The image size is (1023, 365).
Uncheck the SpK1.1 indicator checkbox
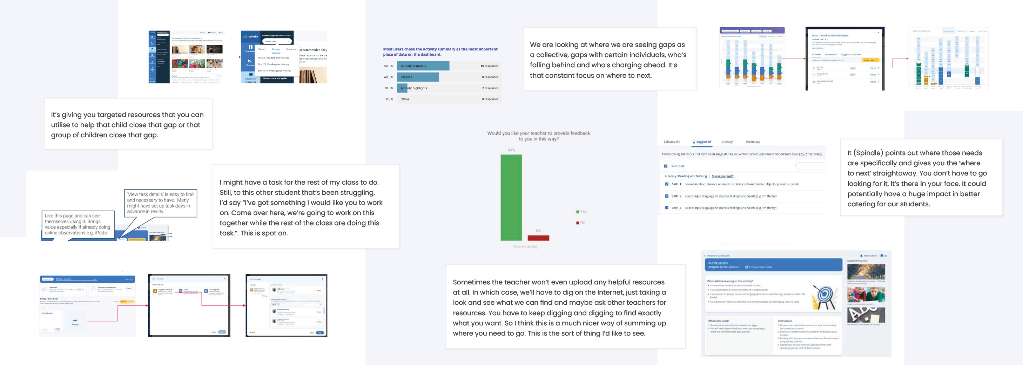click(x=667, y=184)
